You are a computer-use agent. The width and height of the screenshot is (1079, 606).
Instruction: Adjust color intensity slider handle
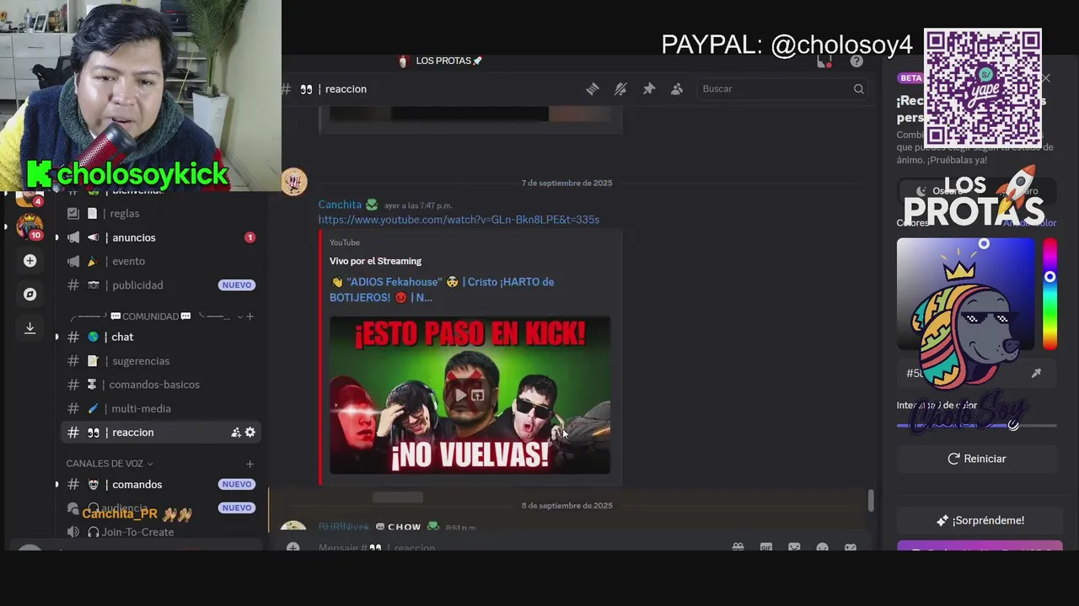click(x=1013, y=425)
